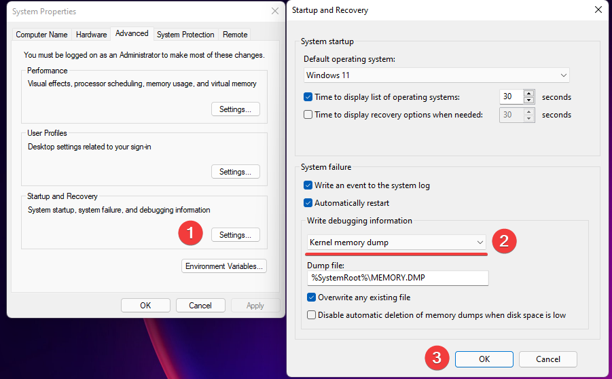This screenshot has height=379, width=612.
Task: Click 'Visual effects, processor scheduling' description
Action: pyautogui.click(x=142, y=84)
